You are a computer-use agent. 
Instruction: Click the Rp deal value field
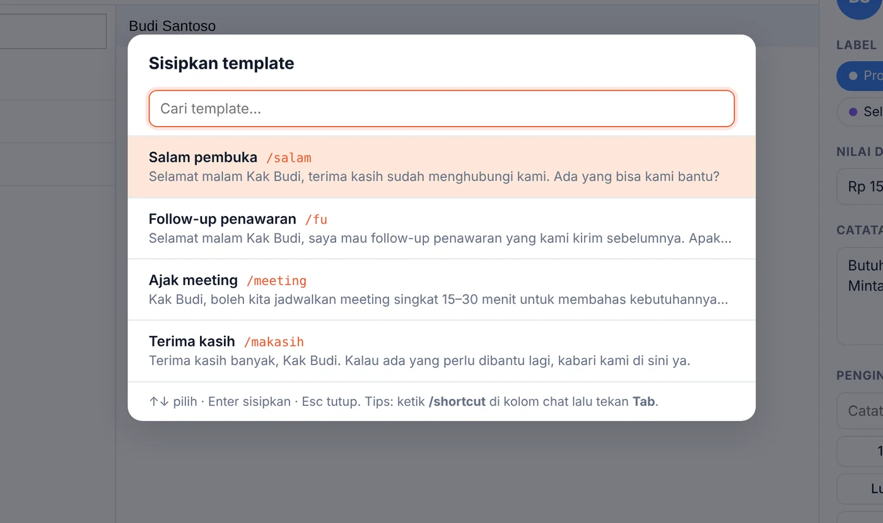tap(860, 187)
